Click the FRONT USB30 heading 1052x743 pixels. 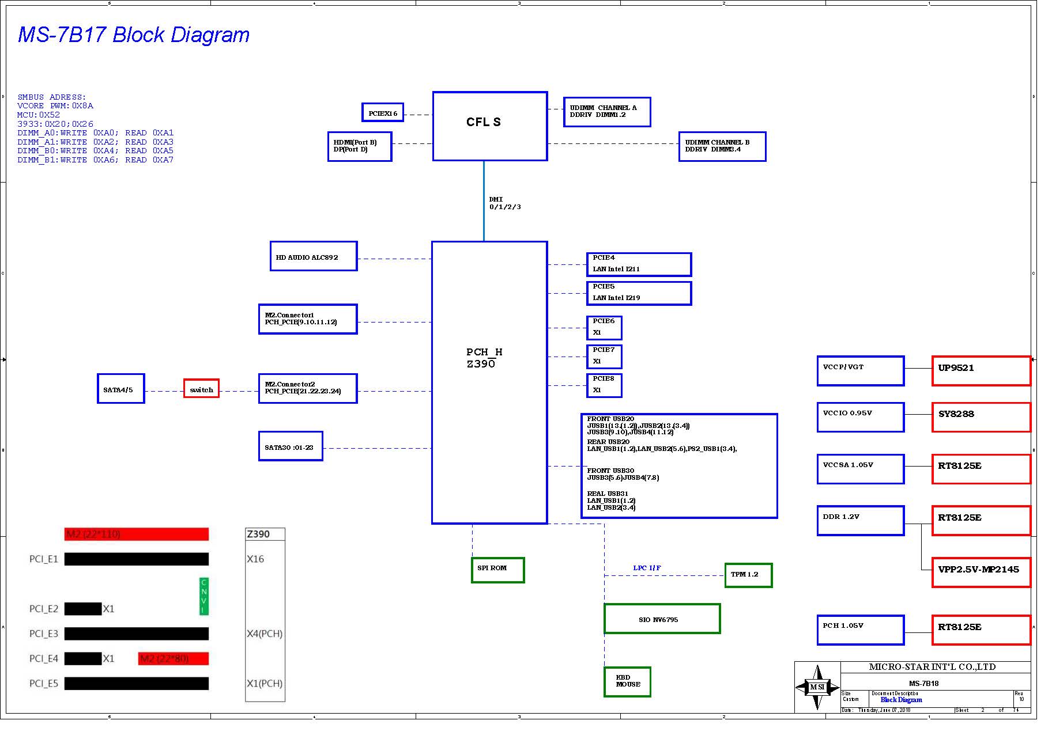610,471
